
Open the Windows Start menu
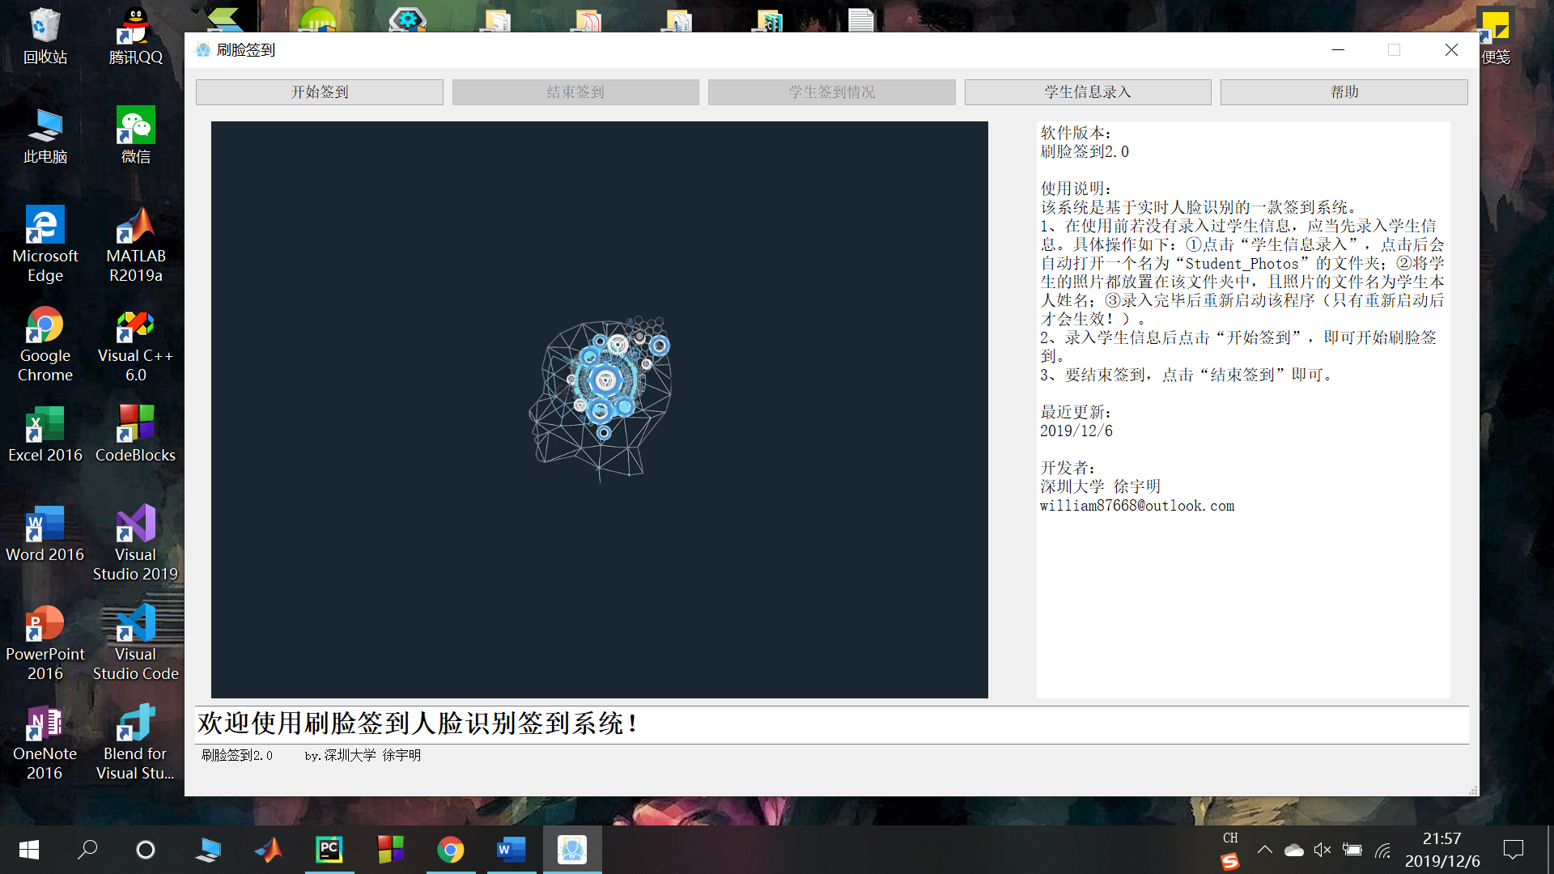tap(28, 850)
